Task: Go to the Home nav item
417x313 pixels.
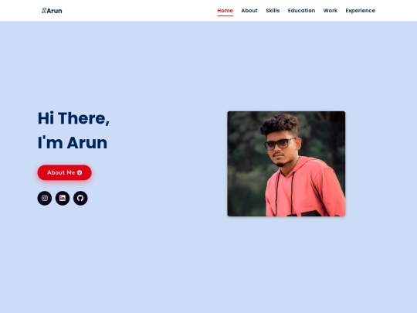Action: coord(225,11)
